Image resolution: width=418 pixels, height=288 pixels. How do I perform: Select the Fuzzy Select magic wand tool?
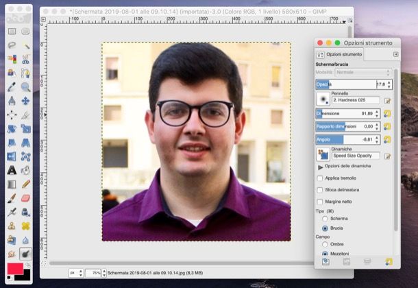coord(25,45)
